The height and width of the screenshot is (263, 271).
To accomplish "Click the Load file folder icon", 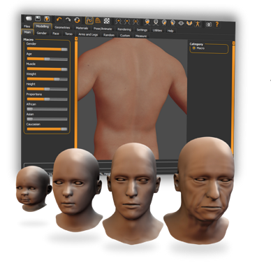I will point(29,18).
